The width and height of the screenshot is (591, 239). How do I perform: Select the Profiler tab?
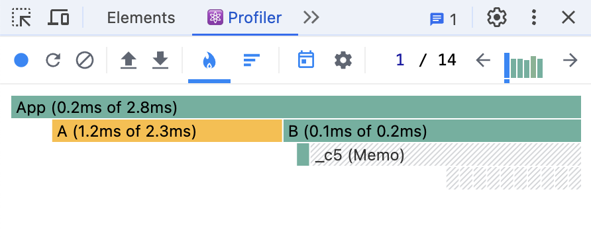(244, 18)
